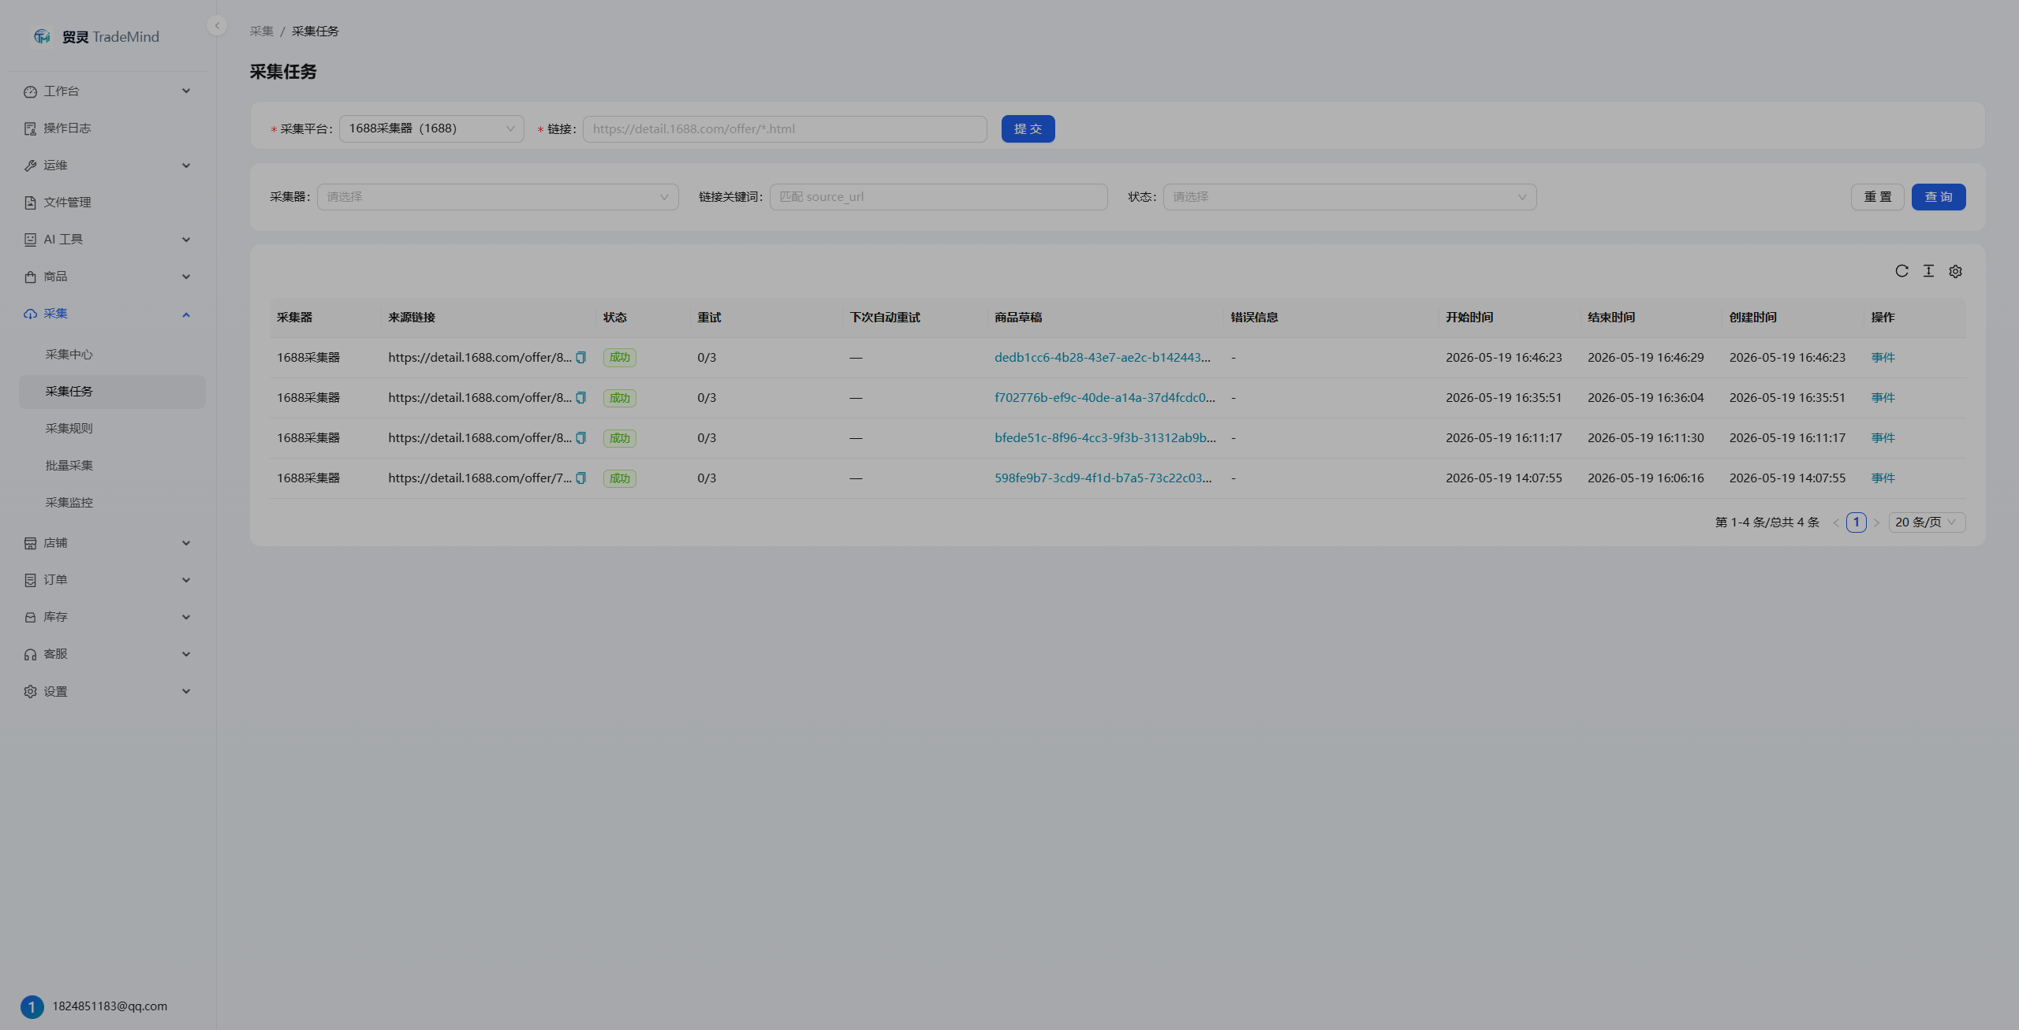2019x1030 pixels.
Task: Go to the next page arrow
Action: (1877, 522)
